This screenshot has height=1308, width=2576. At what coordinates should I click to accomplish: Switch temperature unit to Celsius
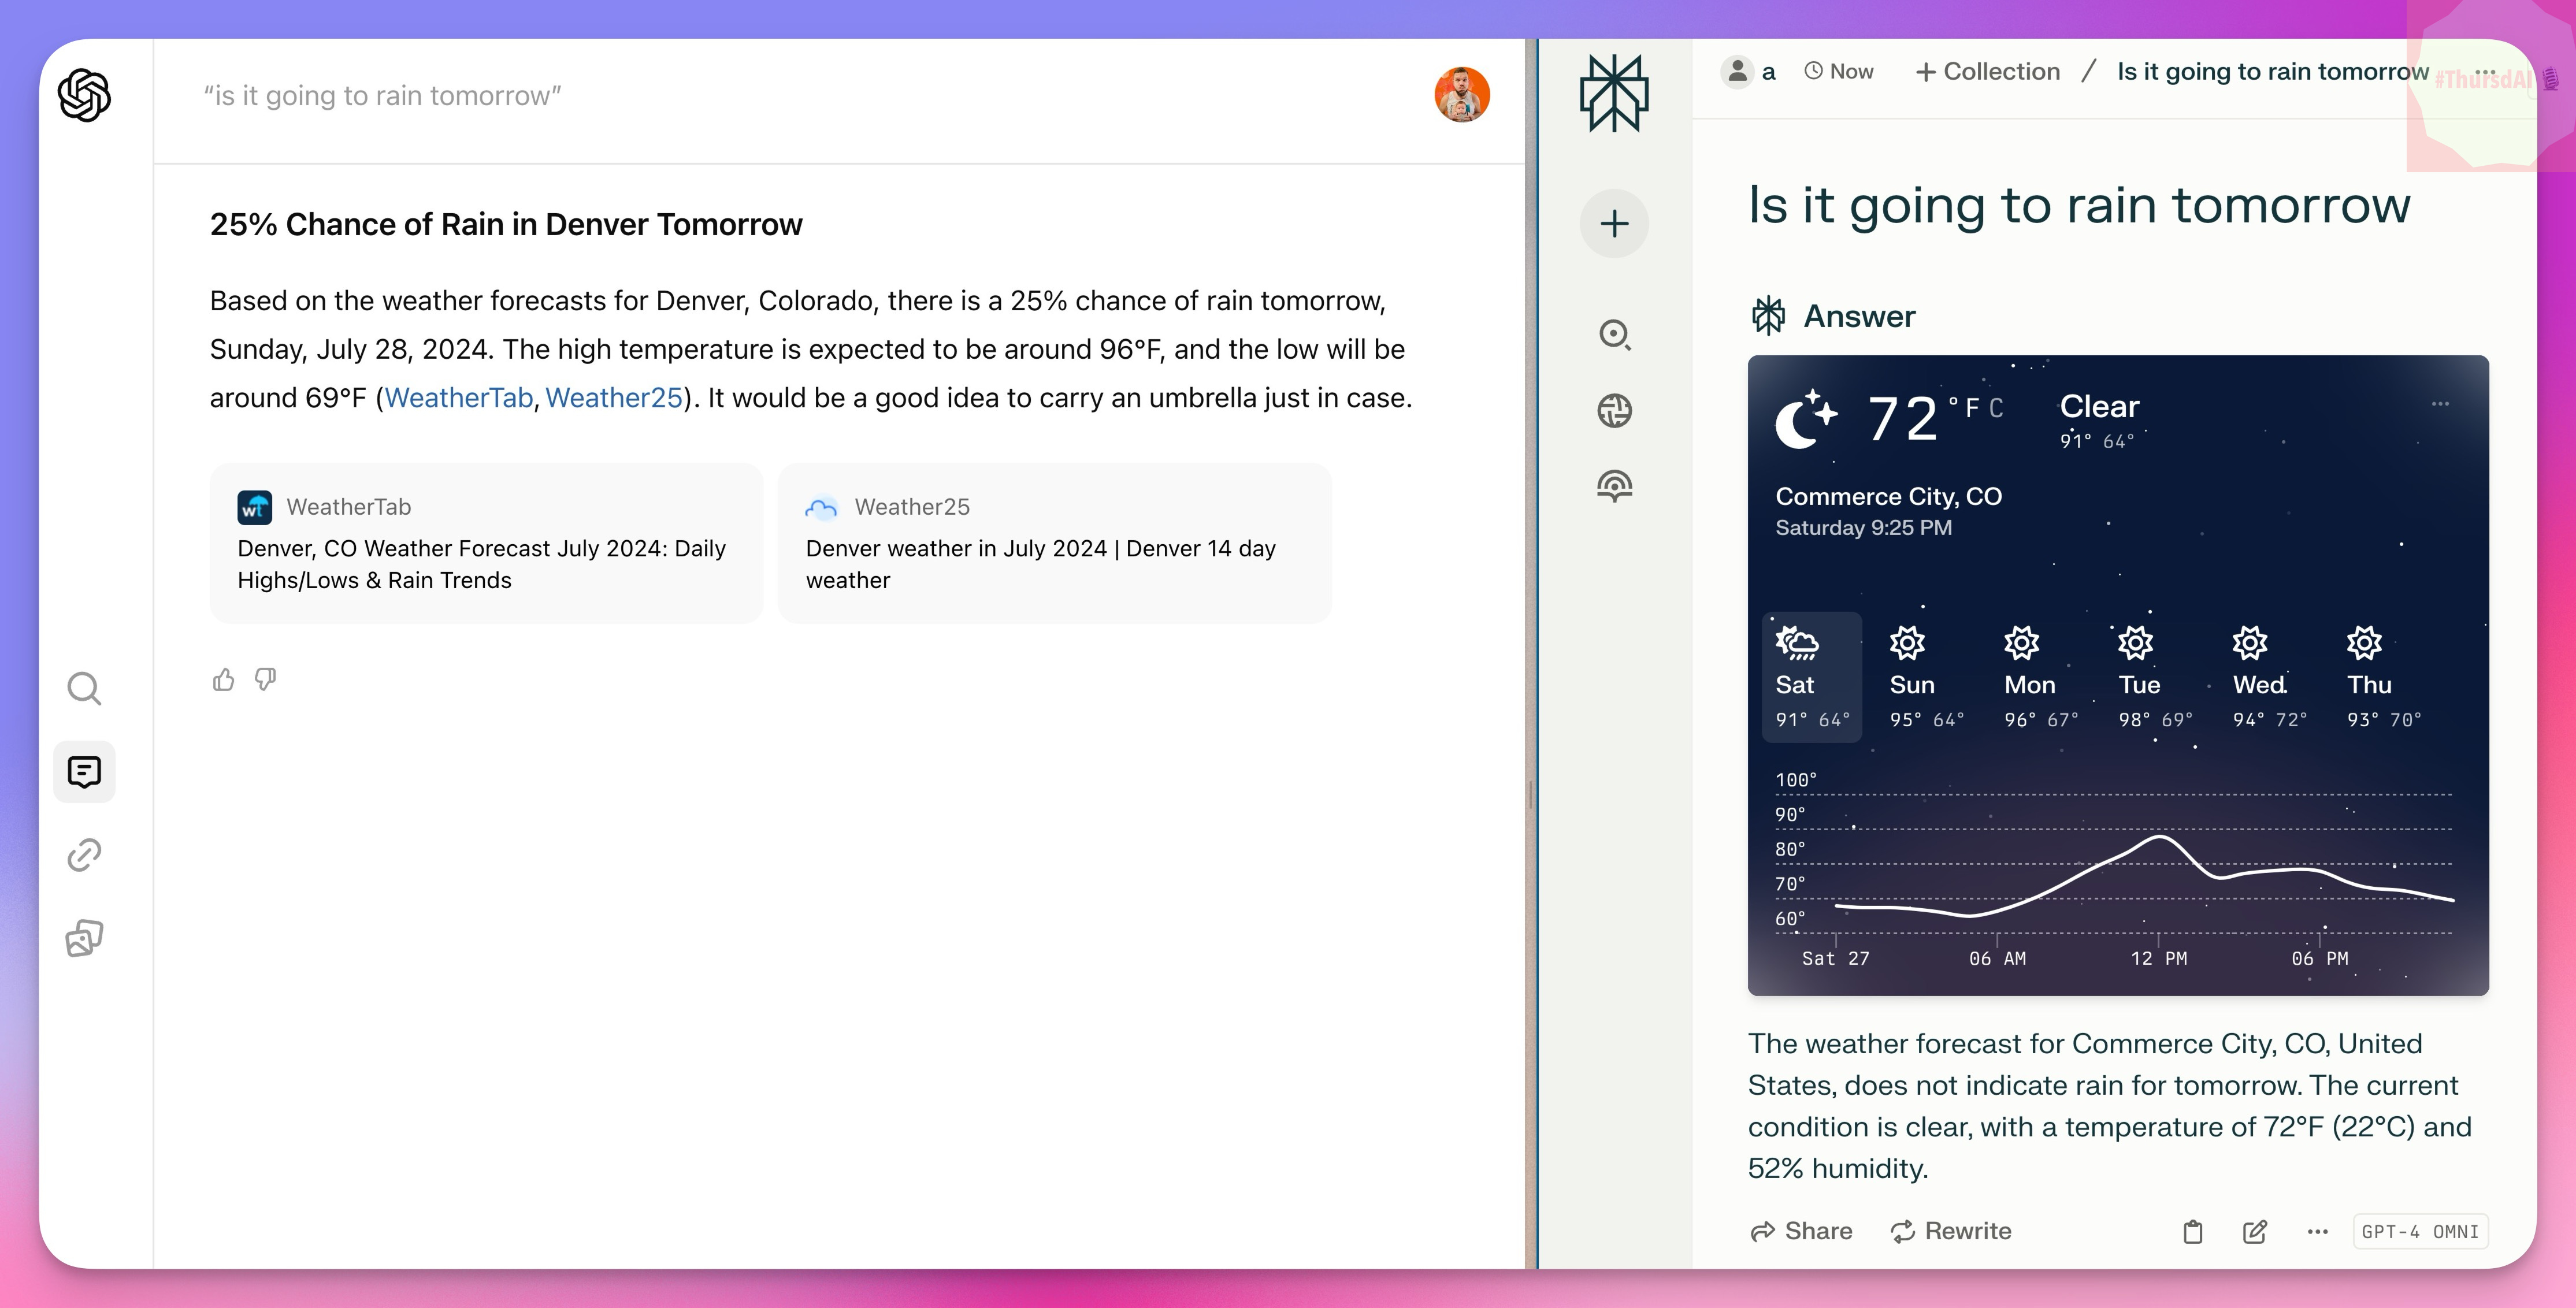1996,408
